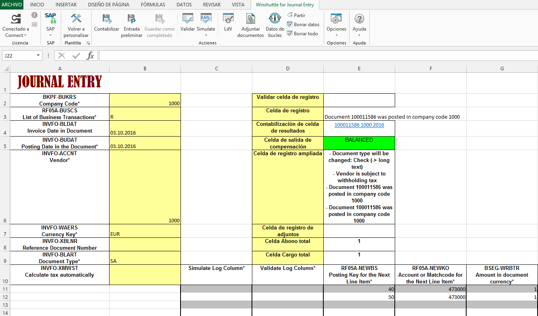Open the Opciones settings icon

click(x=336, y=19)
